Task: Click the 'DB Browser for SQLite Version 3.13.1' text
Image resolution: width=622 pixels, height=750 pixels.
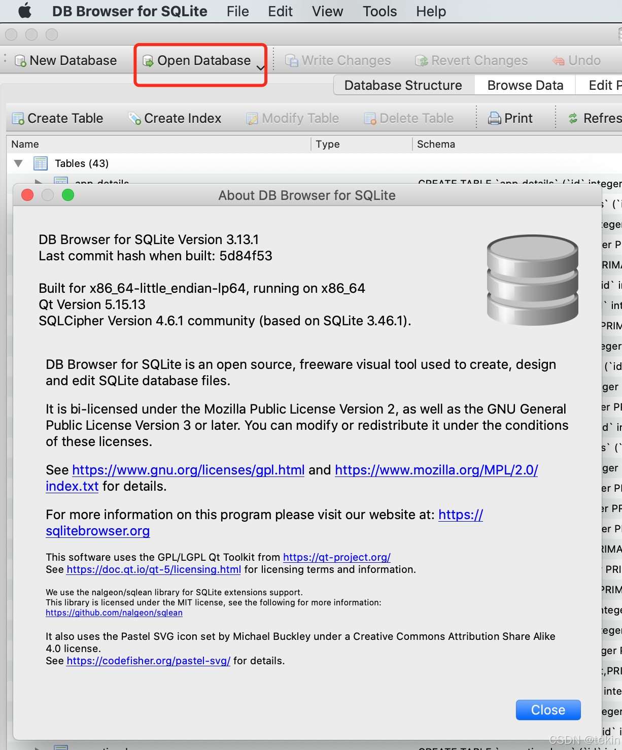Action: (x=149, y=240)
